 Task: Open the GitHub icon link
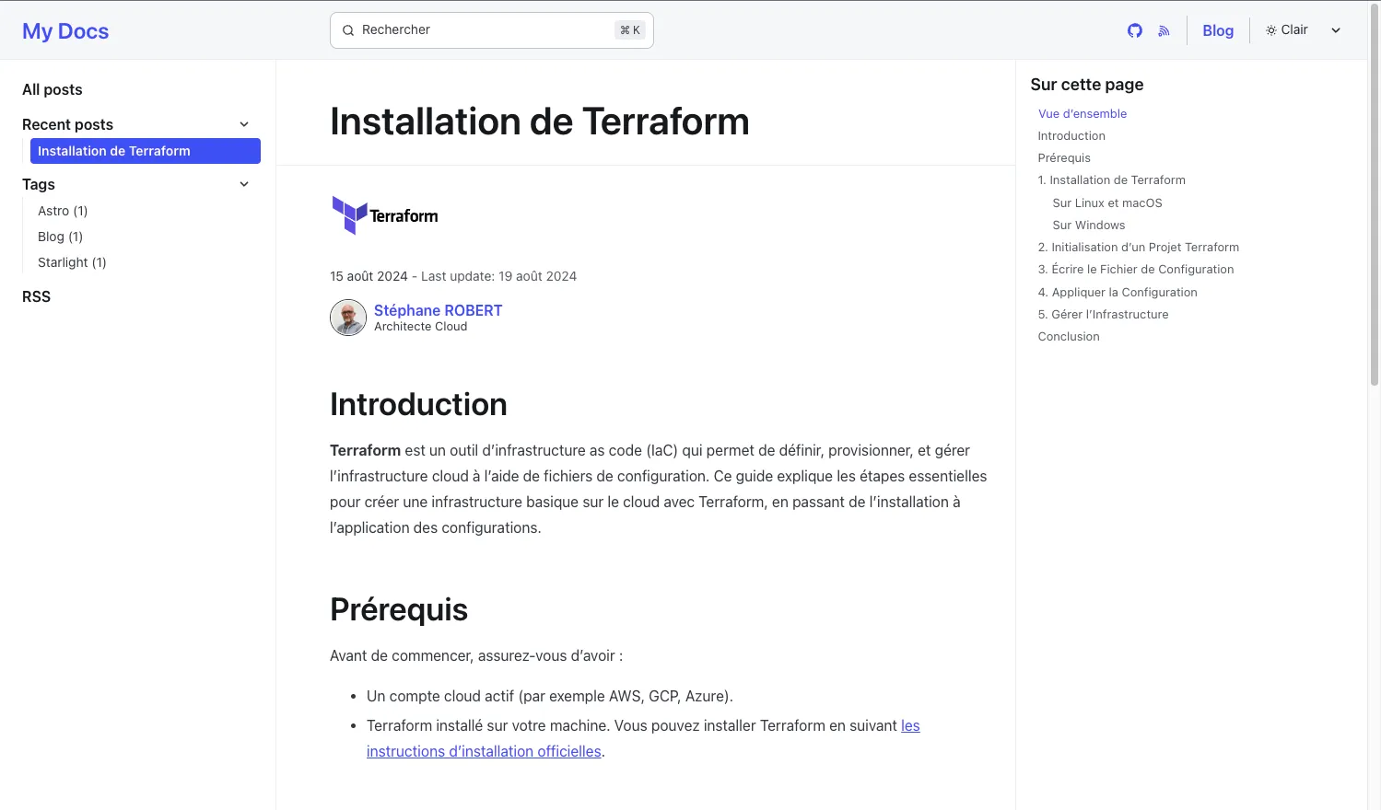click(1135, 30)
